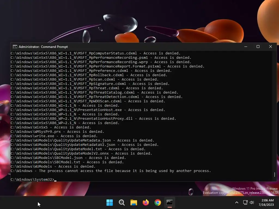
Task: Click the QualityUpdateModelV2.onnx line
Action: (81, 153)
